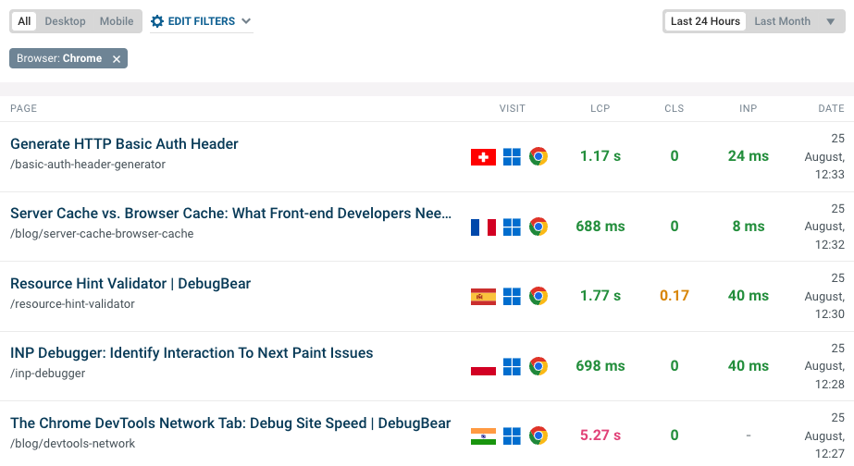Expand the Edit Filters chevron

246,21
